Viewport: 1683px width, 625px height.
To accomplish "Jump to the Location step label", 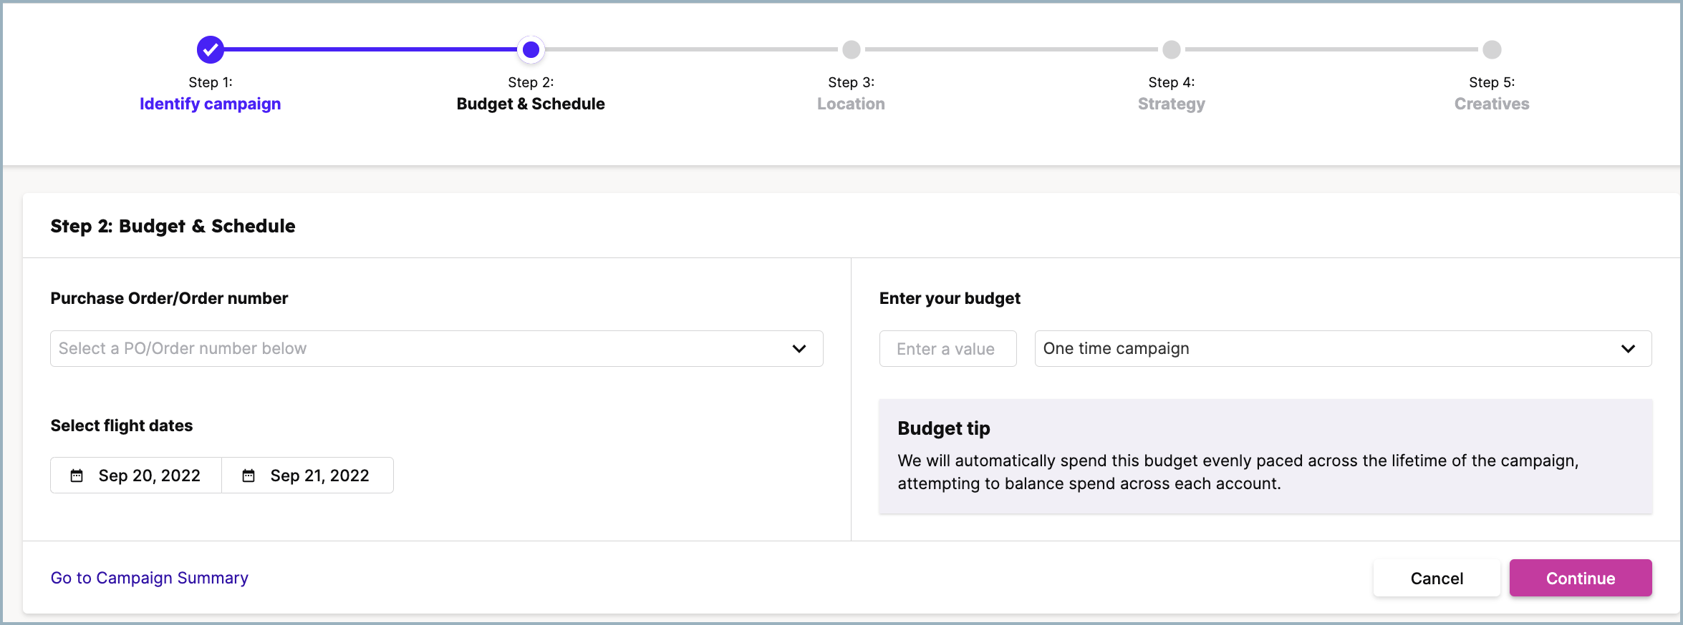I will (x=851, y=104).
